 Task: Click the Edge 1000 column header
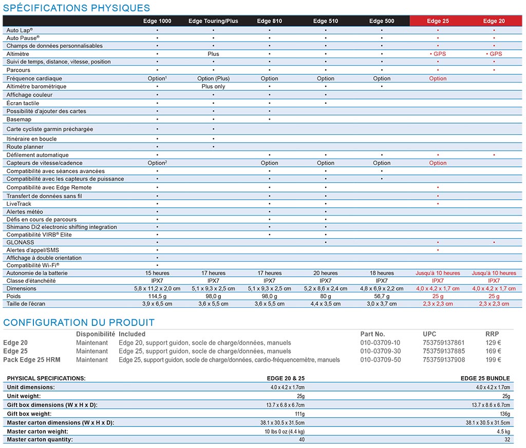(x=157, y=21)
